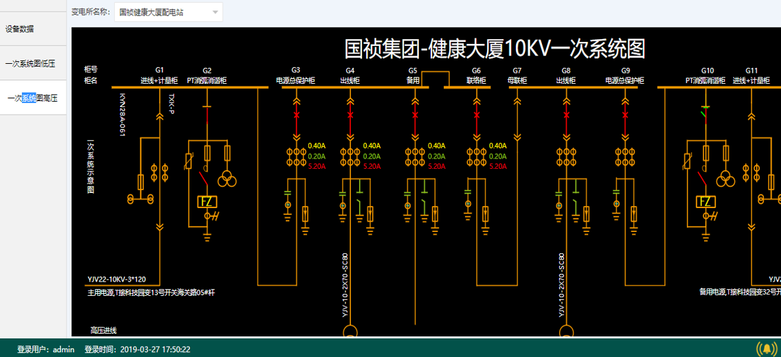This screenshot has width=781, height=357.
Task: Click the dropdown arrow beside 国祯健康大厦配电站
Action: pos(215,12)
